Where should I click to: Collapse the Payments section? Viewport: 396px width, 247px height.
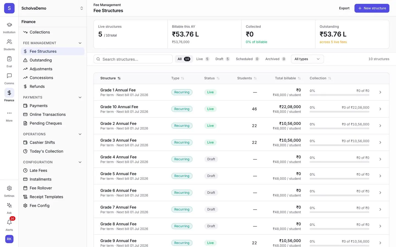point(80,97)
